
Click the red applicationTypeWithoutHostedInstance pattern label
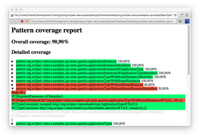79,84
